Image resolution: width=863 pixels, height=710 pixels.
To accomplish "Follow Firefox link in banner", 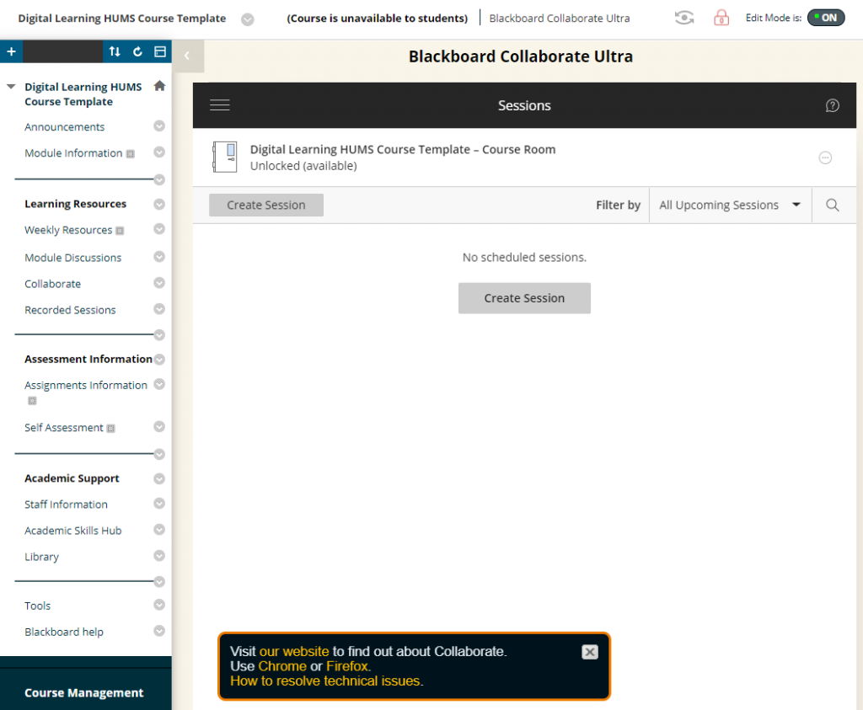I will pos(347,666).
